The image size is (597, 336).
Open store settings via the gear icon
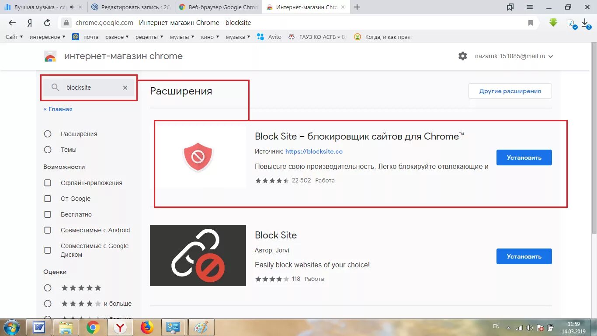[463, 56]
